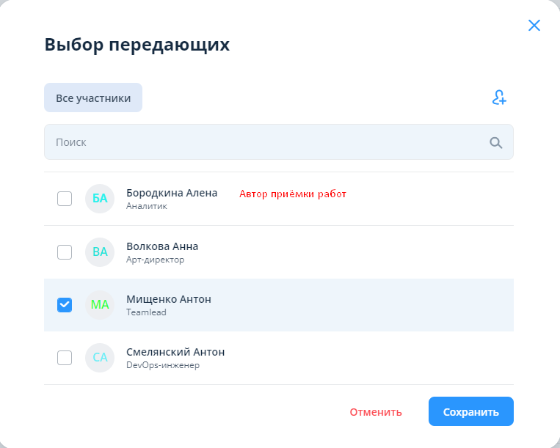Click the Teamlead role under Мищенко Антон
The width and height of the screenshot is (560, 448).
click(146, 312)
